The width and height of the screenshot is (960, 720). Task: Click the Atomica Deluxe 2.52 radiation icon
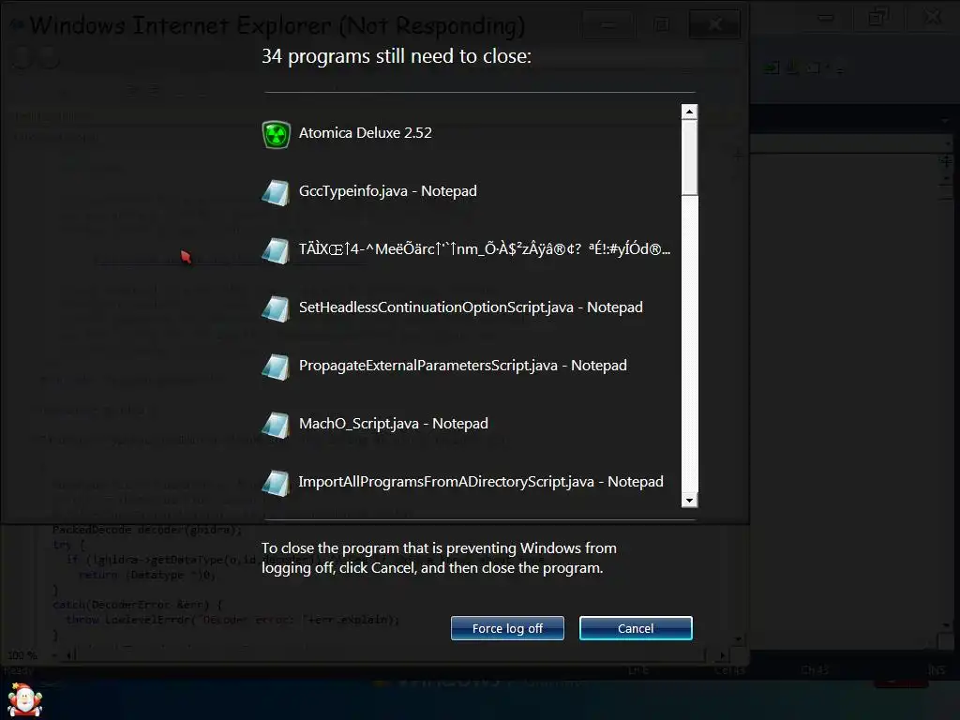coord(276,134)
